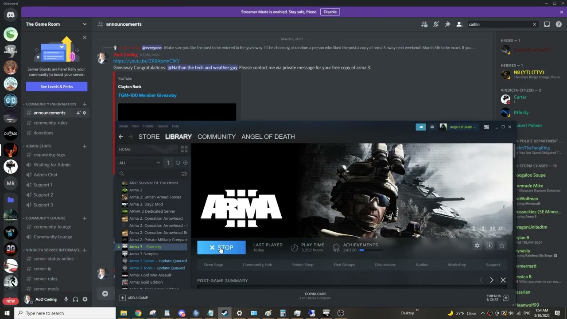Open Steam Friends & Chat
This screenshot has height=319, width=567.
498,298
